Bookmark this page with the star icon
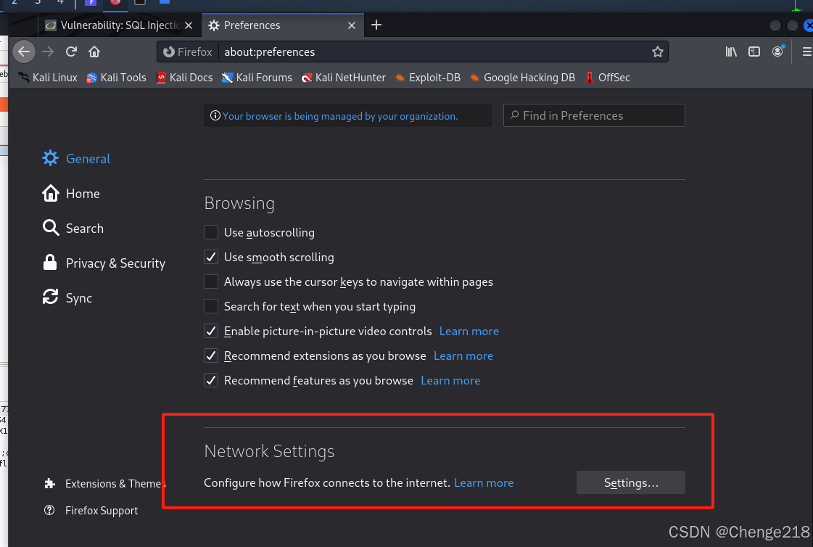The image size is (813, 547). [658, 52]
